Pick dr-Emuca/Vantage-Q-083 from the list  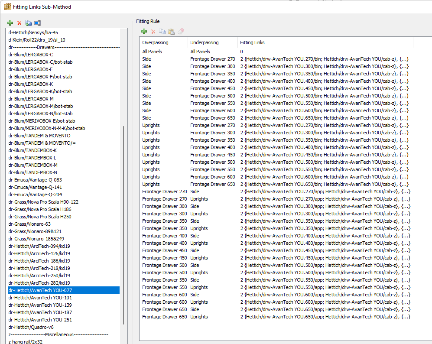[64, 180]
